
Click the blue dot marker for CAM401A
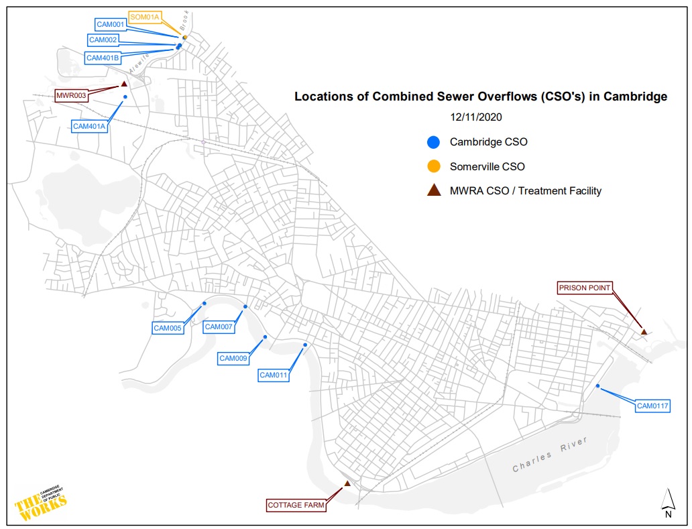tap(125, 97)
